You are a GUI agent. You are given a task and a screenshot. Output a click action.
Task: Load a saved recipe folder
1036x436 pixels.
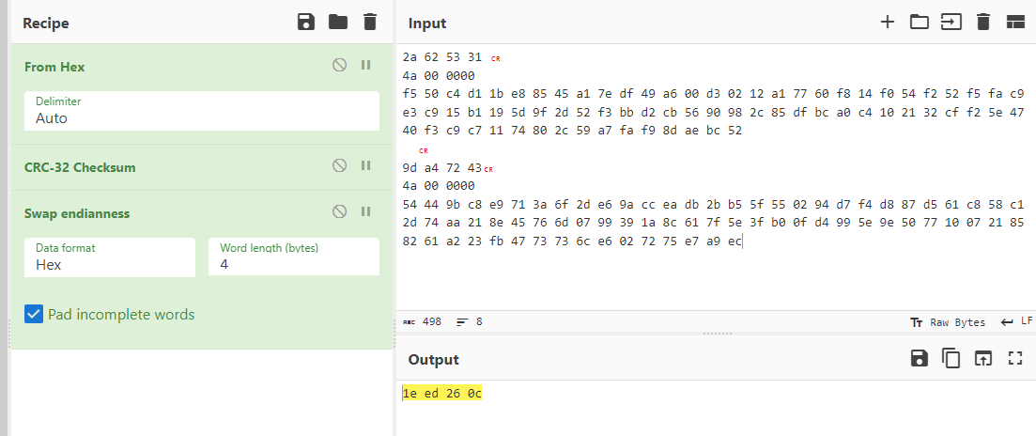338,22
